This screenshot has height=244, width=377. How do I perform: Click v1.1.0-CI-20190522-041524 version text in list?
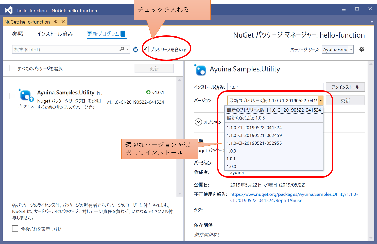click(x=135, y=102)
